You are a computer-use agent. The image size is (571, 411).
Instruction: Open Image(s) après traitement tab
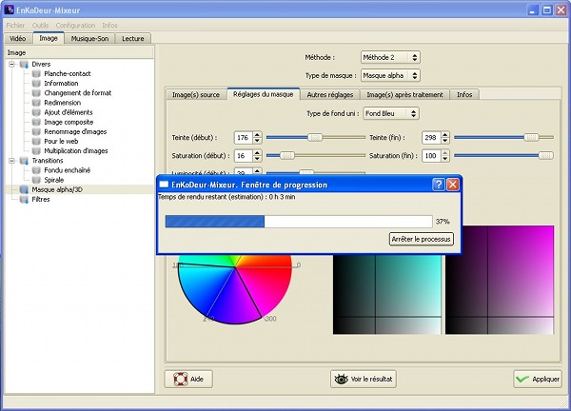[x=404, y=94]
